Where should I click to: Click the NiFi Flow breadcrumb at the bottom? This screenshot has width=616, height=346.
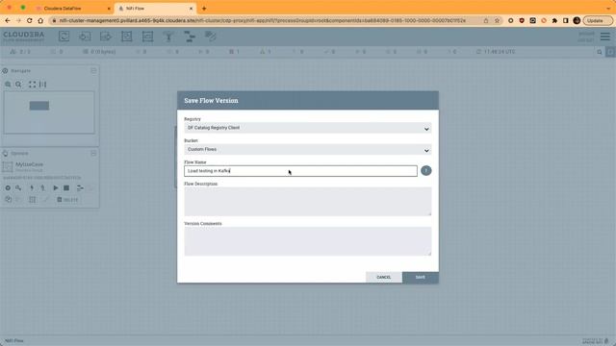coord(14,340)
